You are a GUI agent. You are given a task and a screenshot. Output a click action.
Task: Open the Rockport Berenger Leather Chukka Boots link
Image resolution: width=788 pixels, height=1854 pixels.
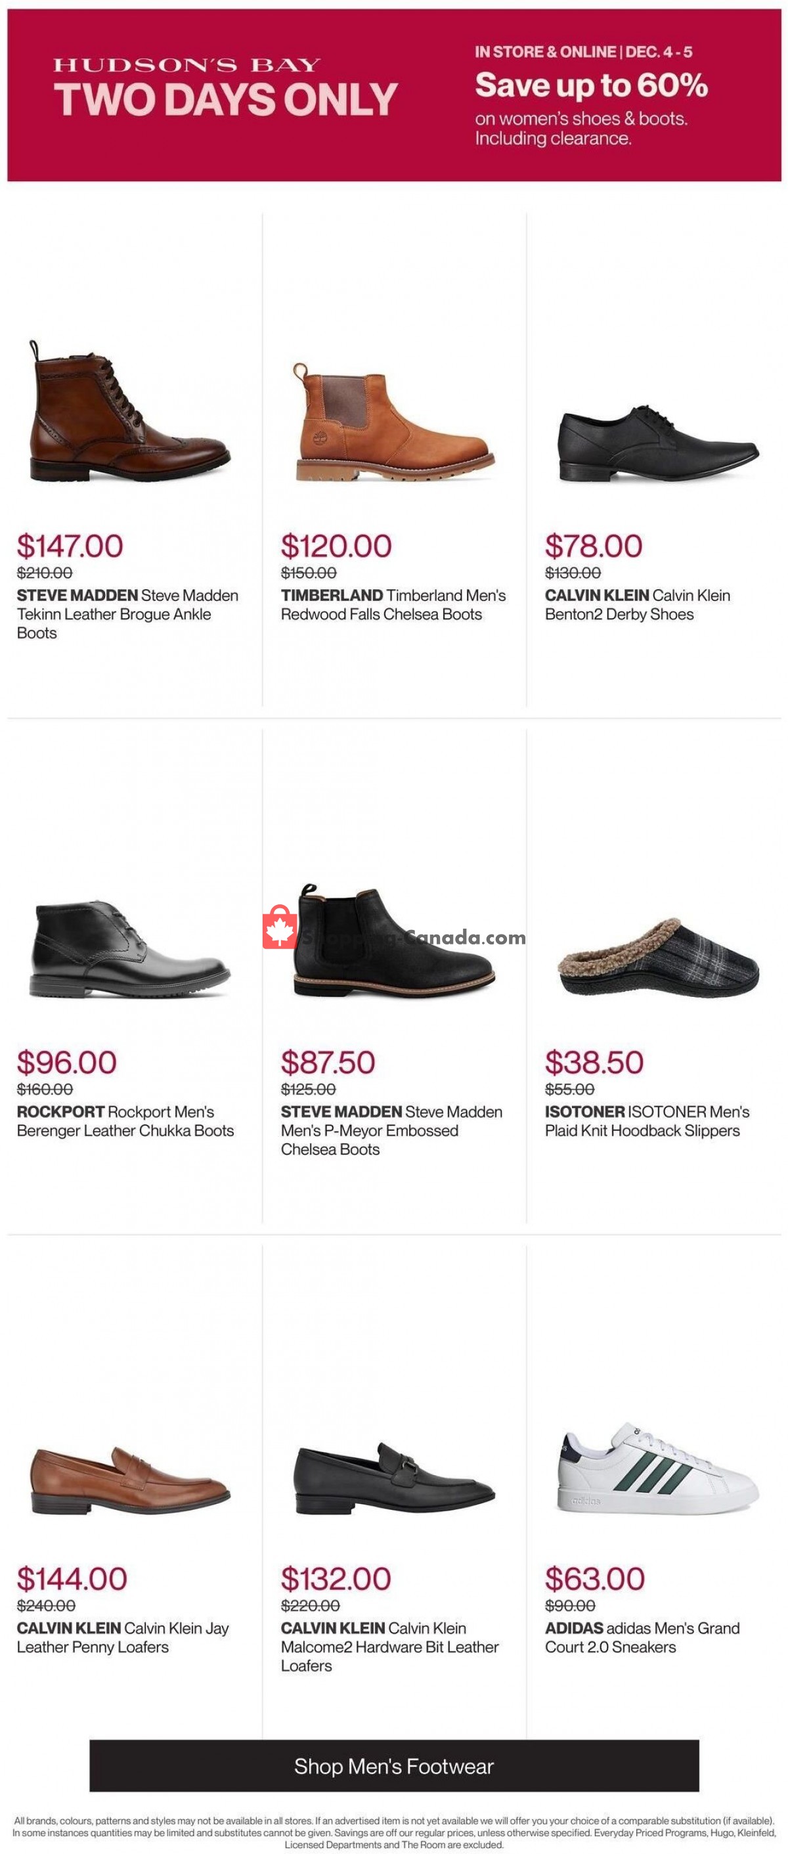coord(125,1120)
